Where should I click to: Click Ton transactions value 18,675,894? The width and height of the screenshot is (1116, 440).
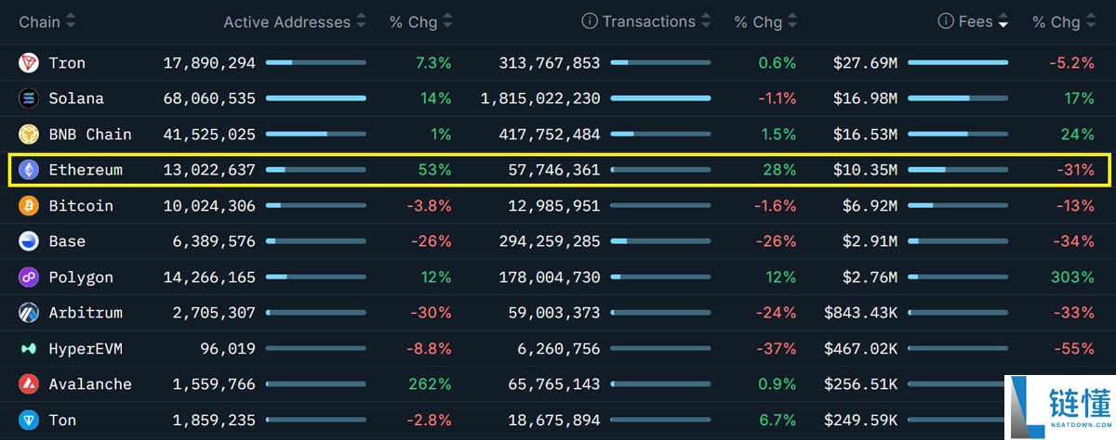[554, 420]
